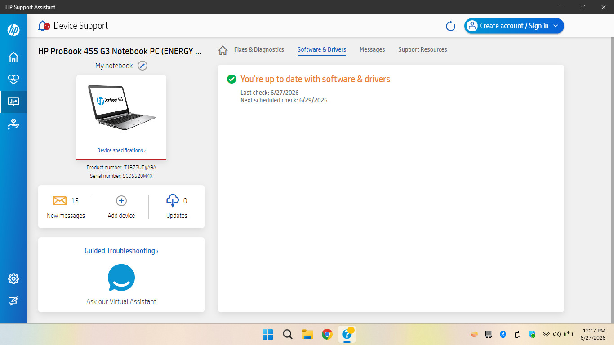
Task: Click the gray monitor tray icon
Action: coord(489,334)
